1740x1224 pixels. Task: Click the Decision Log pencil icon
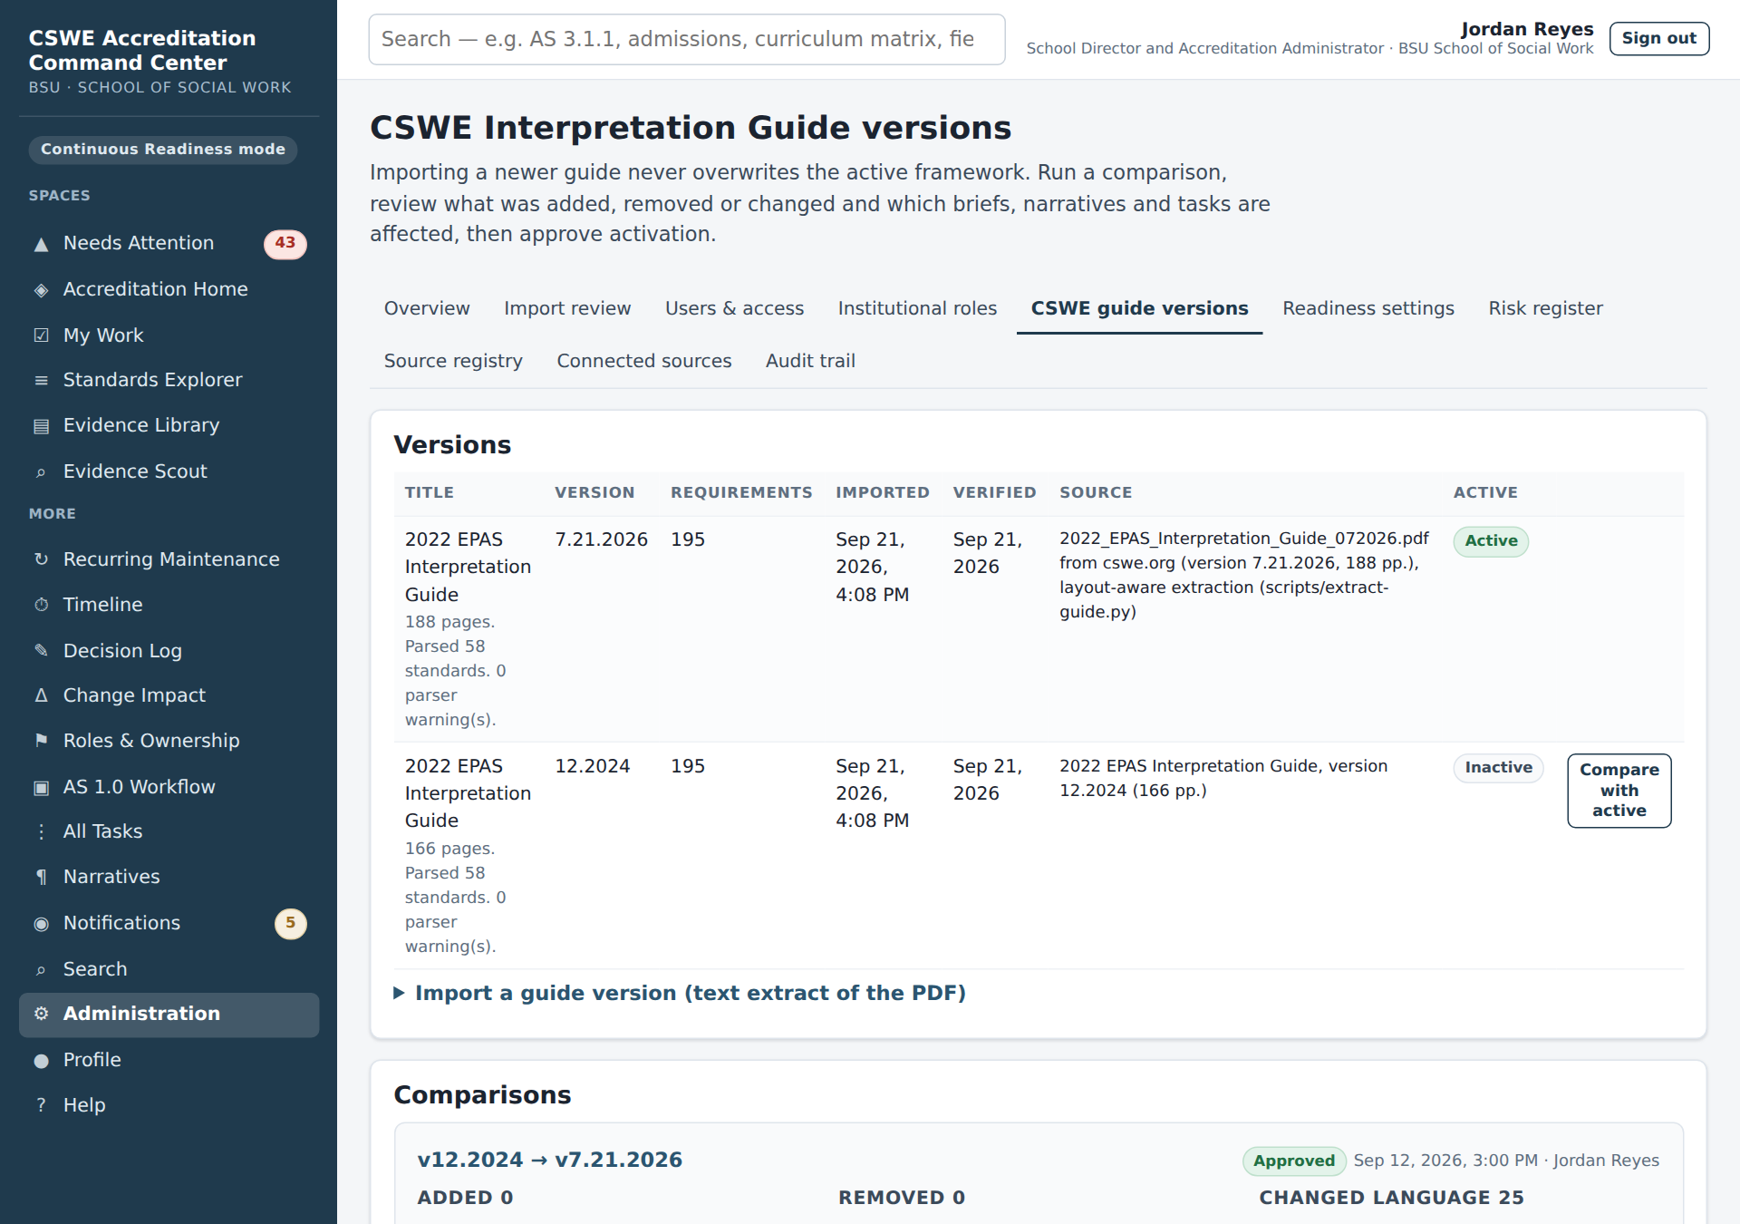41,651
